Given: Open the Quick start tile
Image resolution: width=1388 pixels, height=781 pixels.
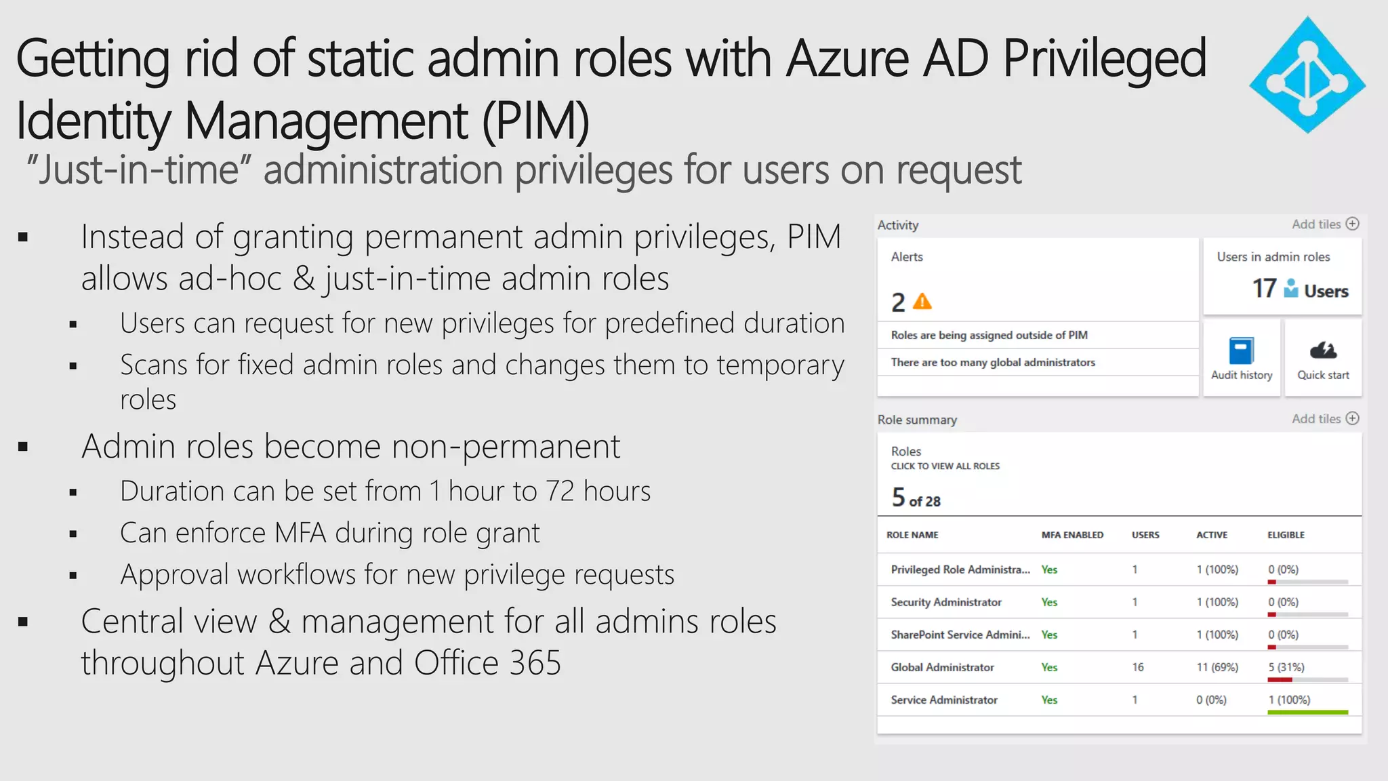Looking at the screenshot, I should pyautogui.click(x=1323, y=358).
